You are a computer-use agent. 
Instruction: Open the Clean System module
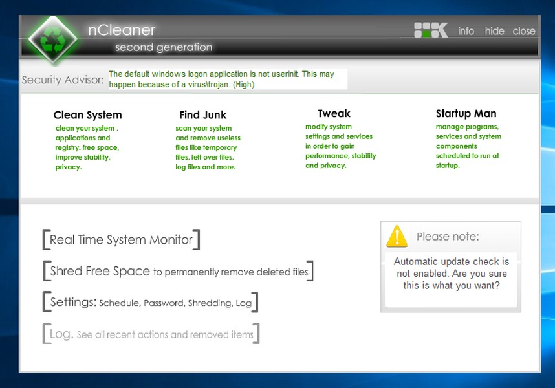coord(87,115)
